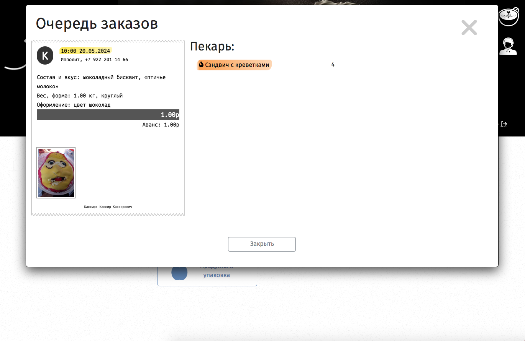Image resolution: width=525 pixels, height=341 pixels.
Task: Click the Состав и вкус description line
Action: click(101, 82)
